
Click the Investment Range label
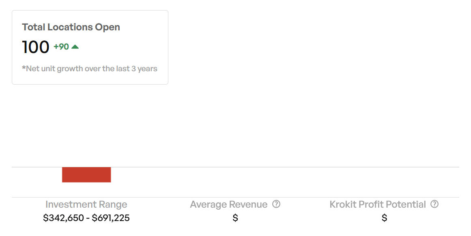[86, 204]
